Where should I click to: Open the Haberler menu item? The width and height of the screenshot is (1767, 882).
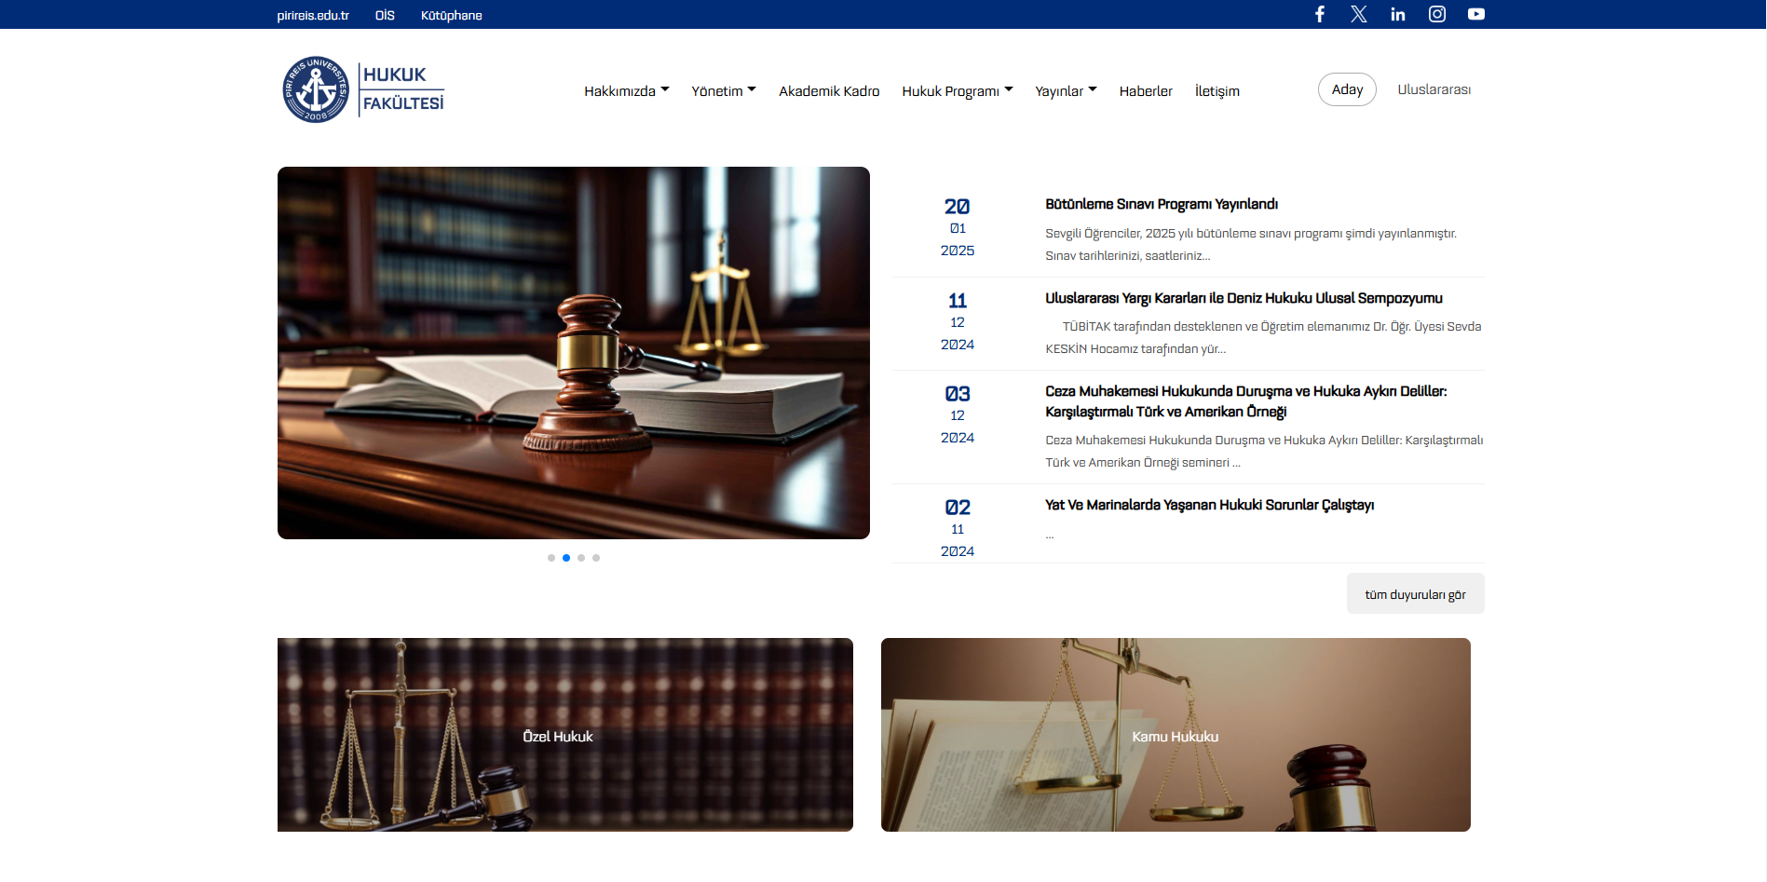(x=1146, y=91)
